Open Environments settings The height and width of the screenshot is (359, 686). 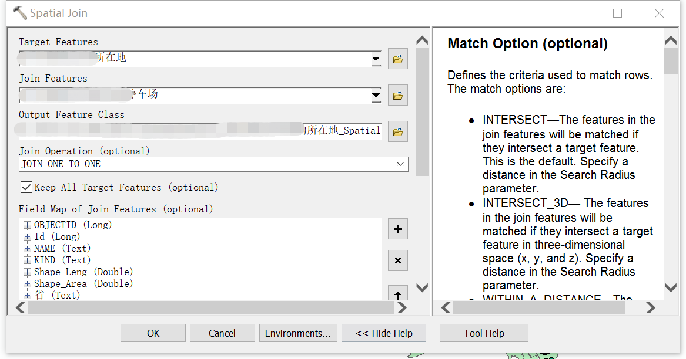tap(298, 333)
